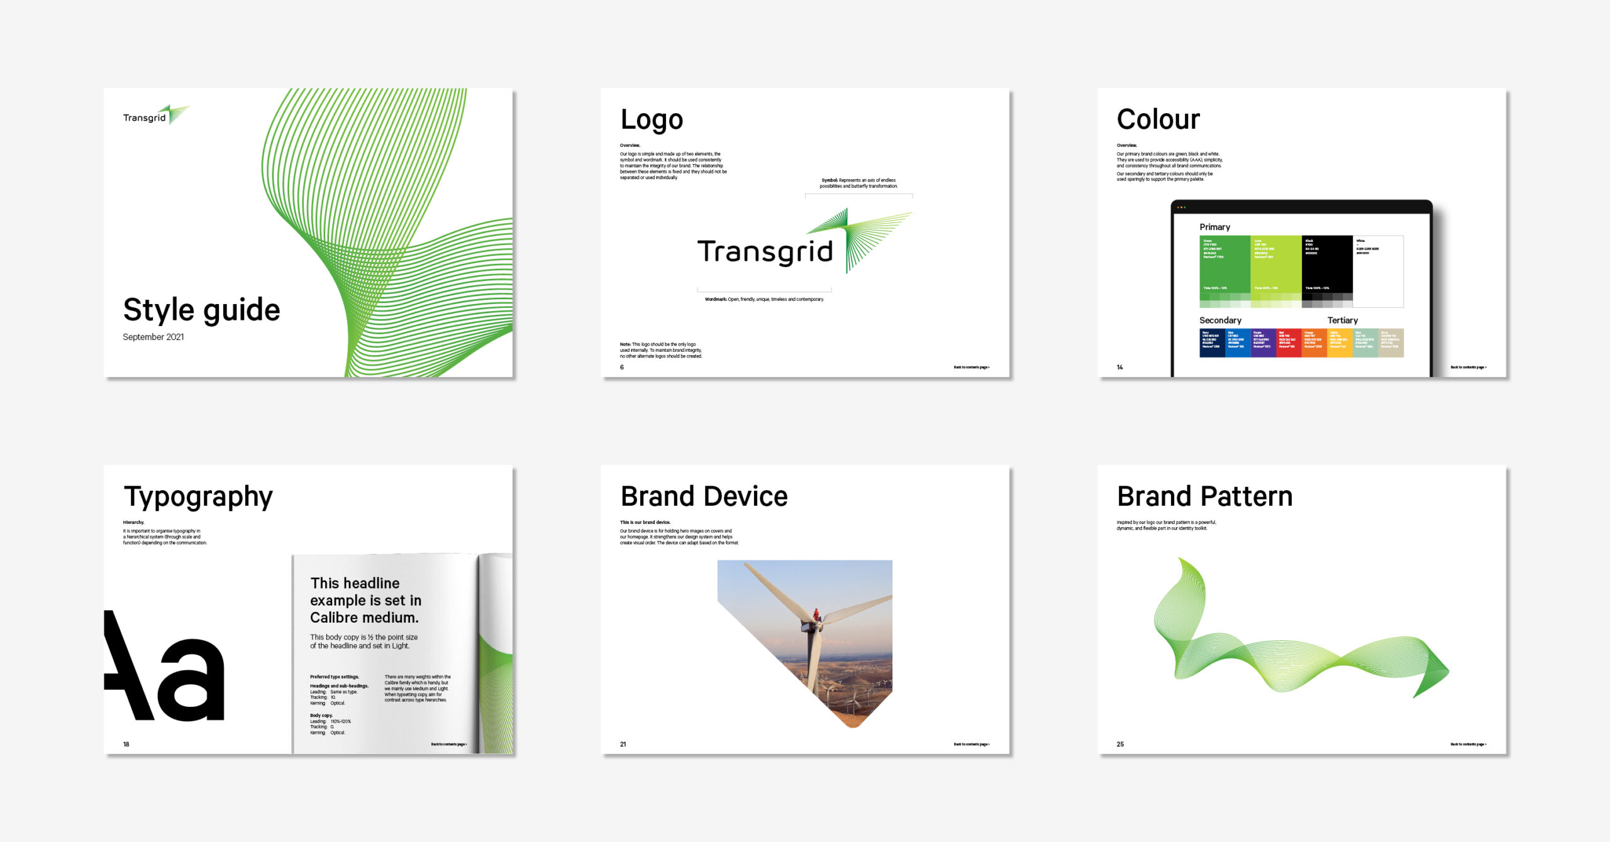Pick the tertiary Yellow colour swatch
1610x842 pixels.
coord(1340,342)
